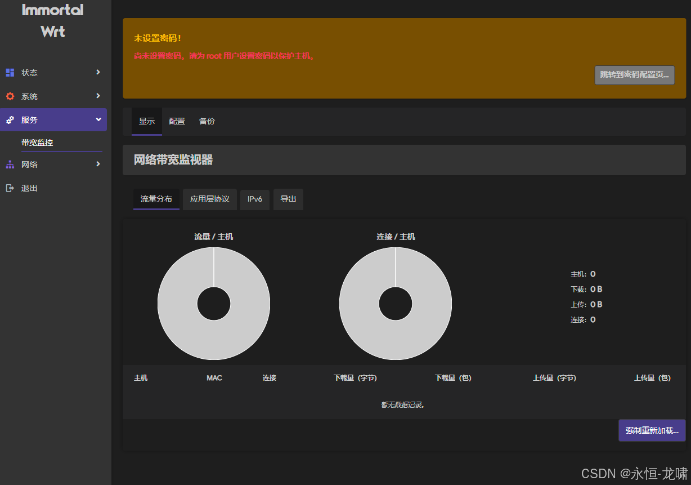Sort by 上传量 (包) column header

[x=652, y=378]
